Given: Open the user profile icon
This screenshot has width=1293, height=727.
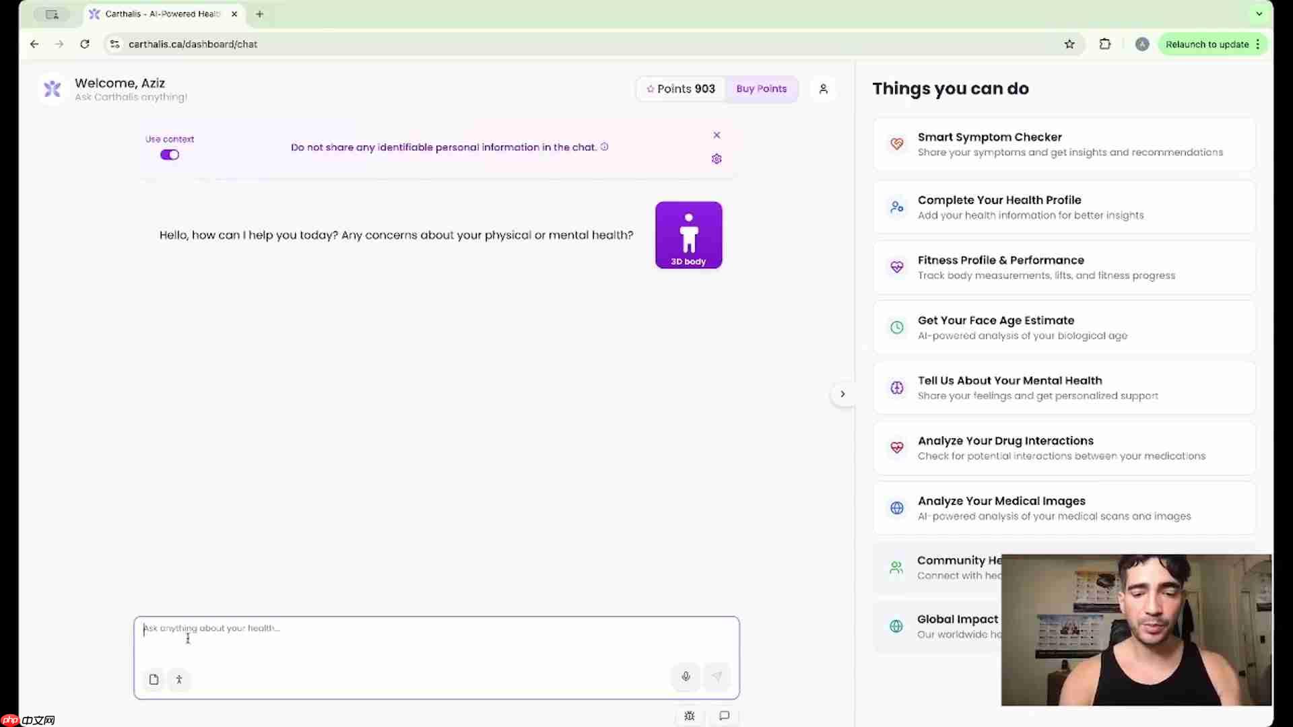Looking at the screenshot, I should (x=823, y=89).
